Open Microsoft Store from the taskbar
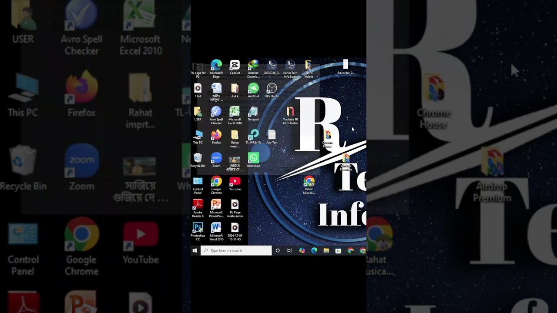557x313 pixels. (x=339, y=250)
